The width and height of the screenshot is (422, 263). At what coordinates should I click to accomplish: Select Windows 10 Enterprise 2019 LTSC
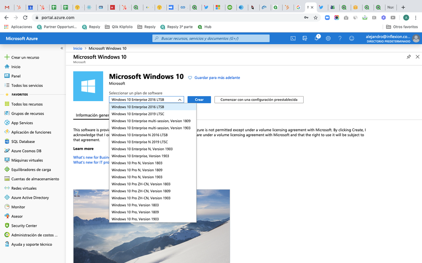coord(153,114)
